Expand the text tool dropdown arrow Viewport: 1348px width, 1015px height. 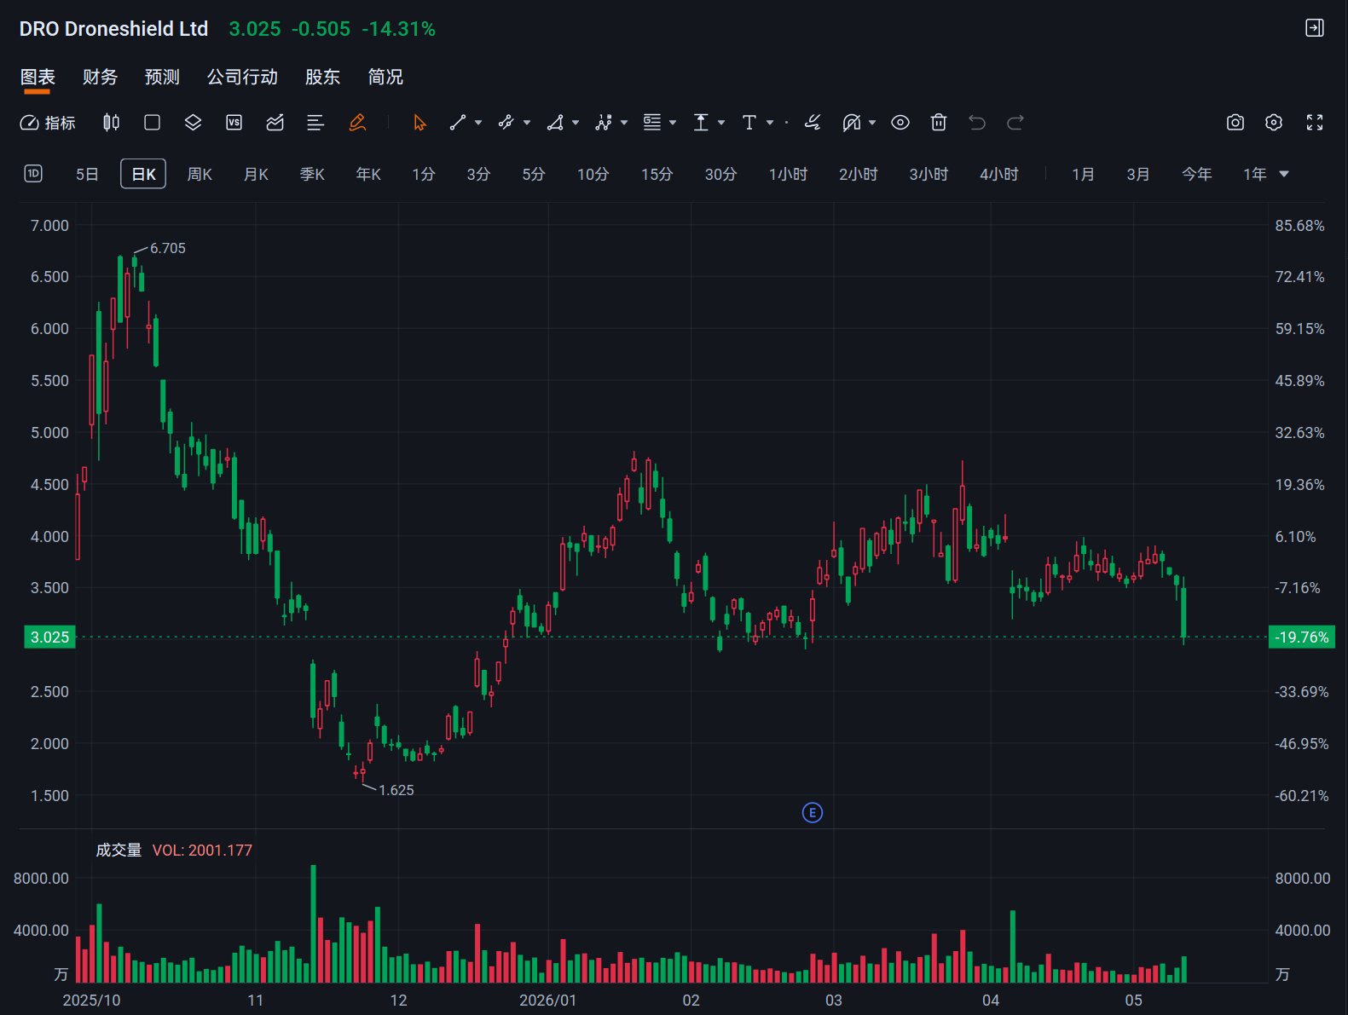point(770,123)
